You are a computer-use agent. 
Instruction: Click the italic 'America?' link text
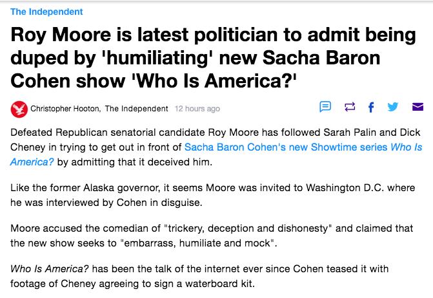pyautogui.click(x=32, y=162)
